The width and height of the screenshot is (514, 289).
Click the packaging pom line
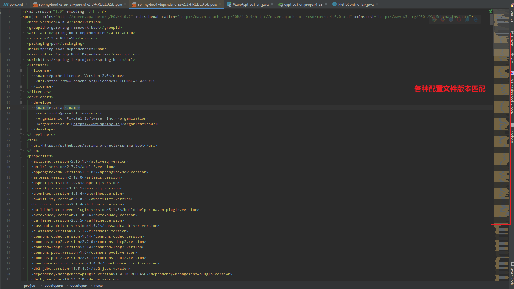55,43
